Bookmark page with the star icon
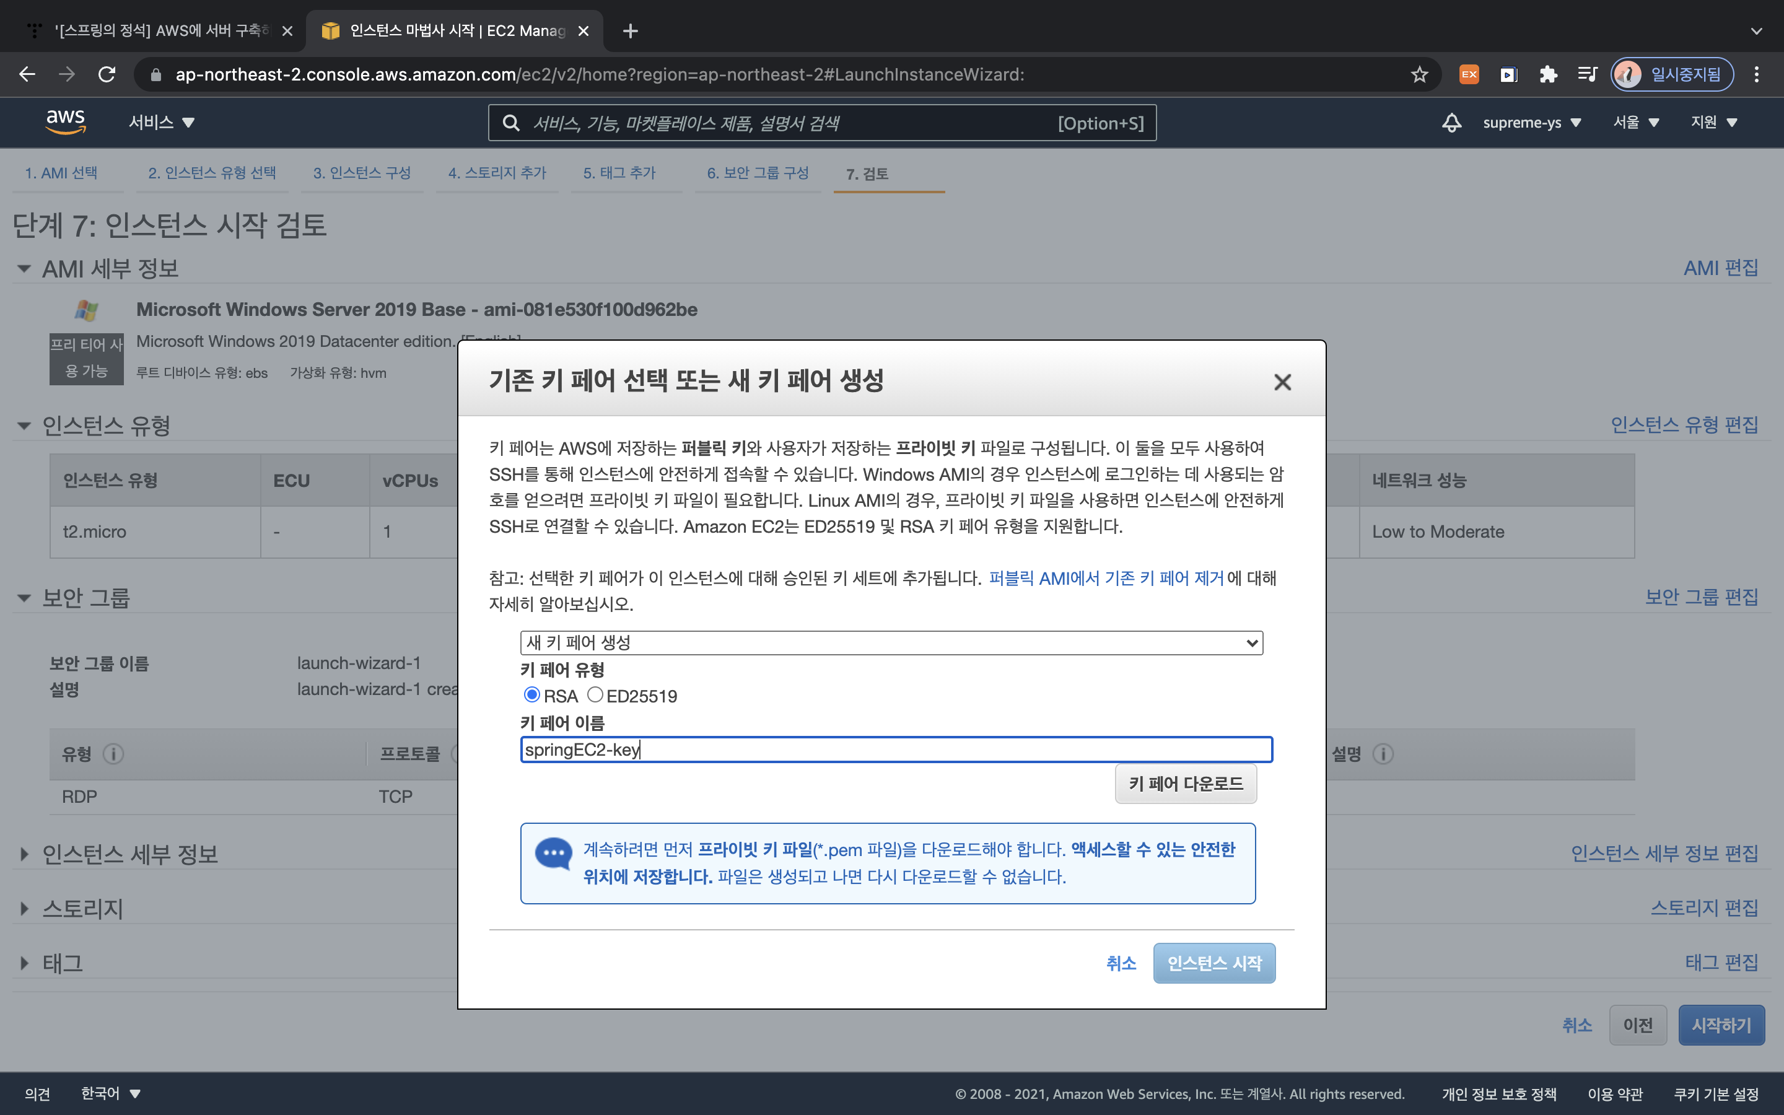The height and width of the screenshot is (1115, 1784). click(1419, 74)
